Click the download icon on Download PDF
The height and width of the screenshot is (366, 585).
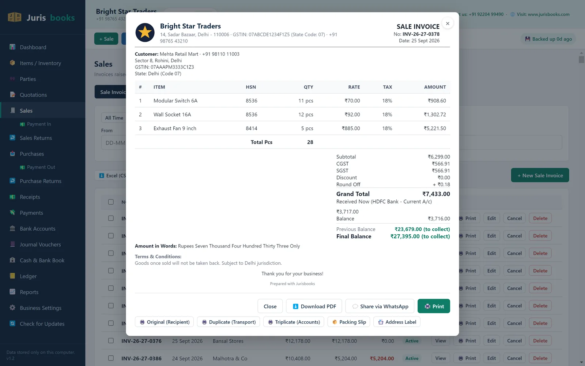pyautogui.click(x=295, y=306)
